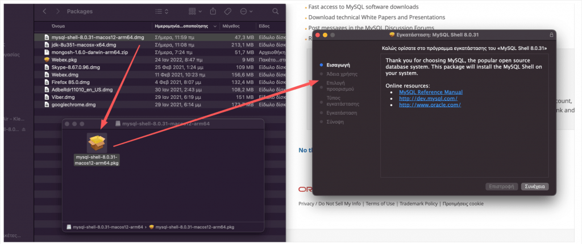Viewport: 582px width, 244px height.
Task: Click the mongosh zip file icon
Action: [47, 52]
